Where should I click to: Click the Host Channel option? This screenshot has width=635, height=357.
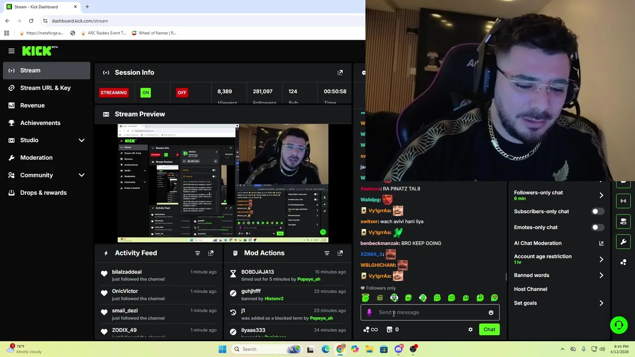[x=530, y=289]
